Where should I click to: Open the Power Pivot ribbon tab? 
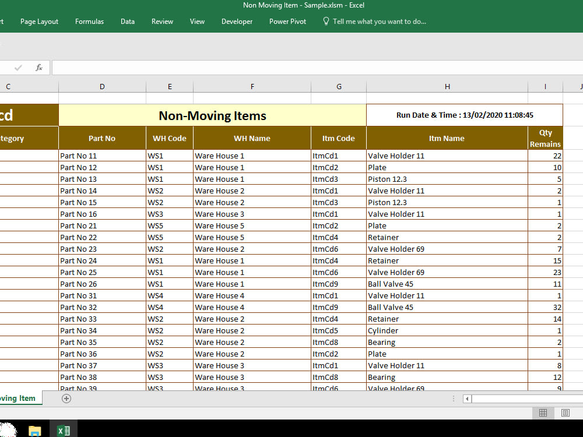287,22
